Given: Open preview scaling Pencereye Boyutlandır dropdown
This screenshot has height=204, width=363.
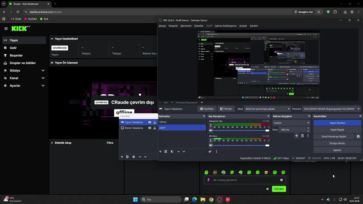Looking at the screenshot, I should pos(189,102).
